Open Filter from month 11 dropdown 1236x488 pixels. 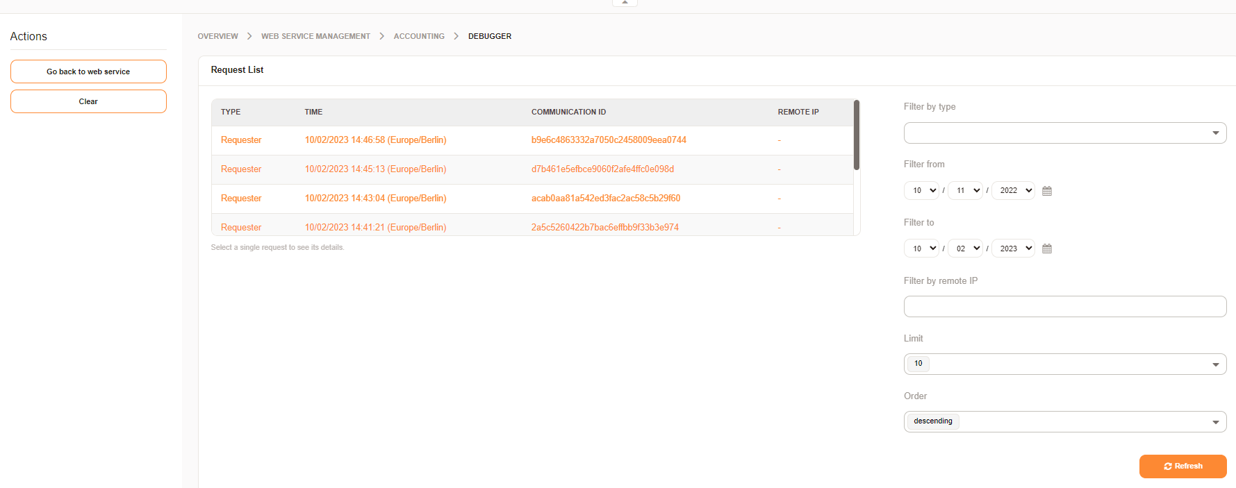click(x=965, y=190)
